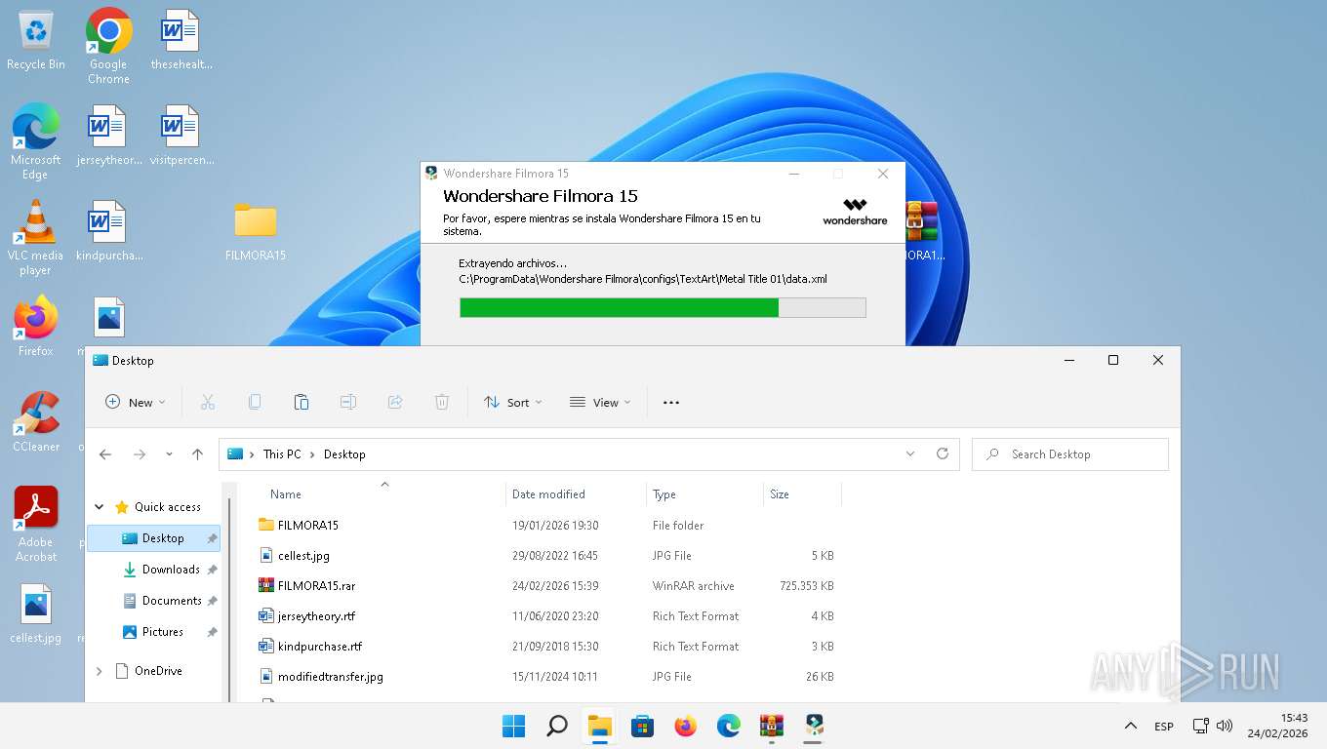This screenshot has height=749, width=1327.
Task: Select kindpurchase.rtf in file list
Action: [x=548, y=647]
